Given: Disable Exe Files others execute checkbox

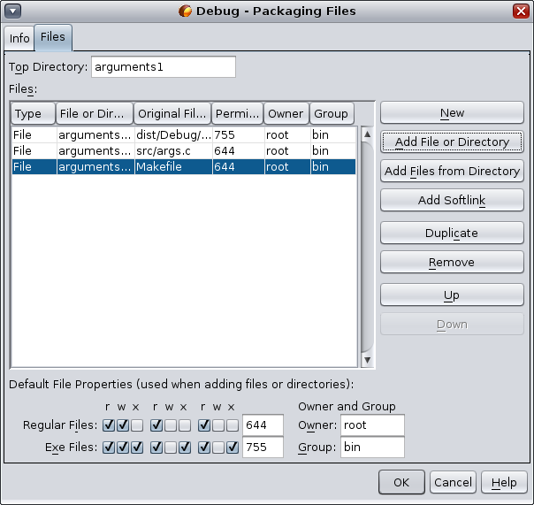Looking at the screenshot, I should click(x=232, y=448).
